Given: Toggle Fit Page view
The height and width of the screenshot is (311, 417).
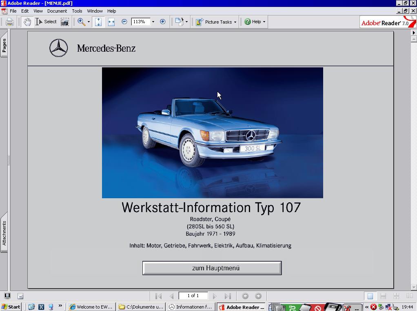Looking at the screenshot, I should click(98, 22).
